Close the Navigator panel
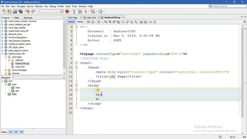 point(13,78)
